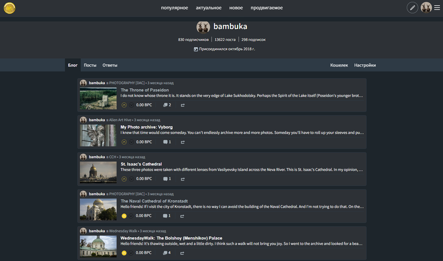
Task: Open the популярное feed link
Action: point(174,8)
